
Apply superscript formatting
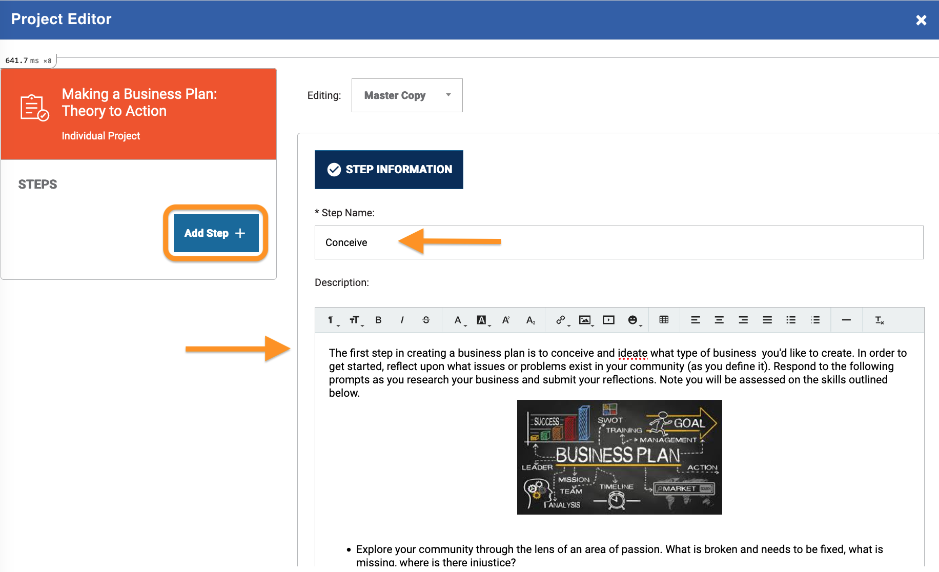506,320
